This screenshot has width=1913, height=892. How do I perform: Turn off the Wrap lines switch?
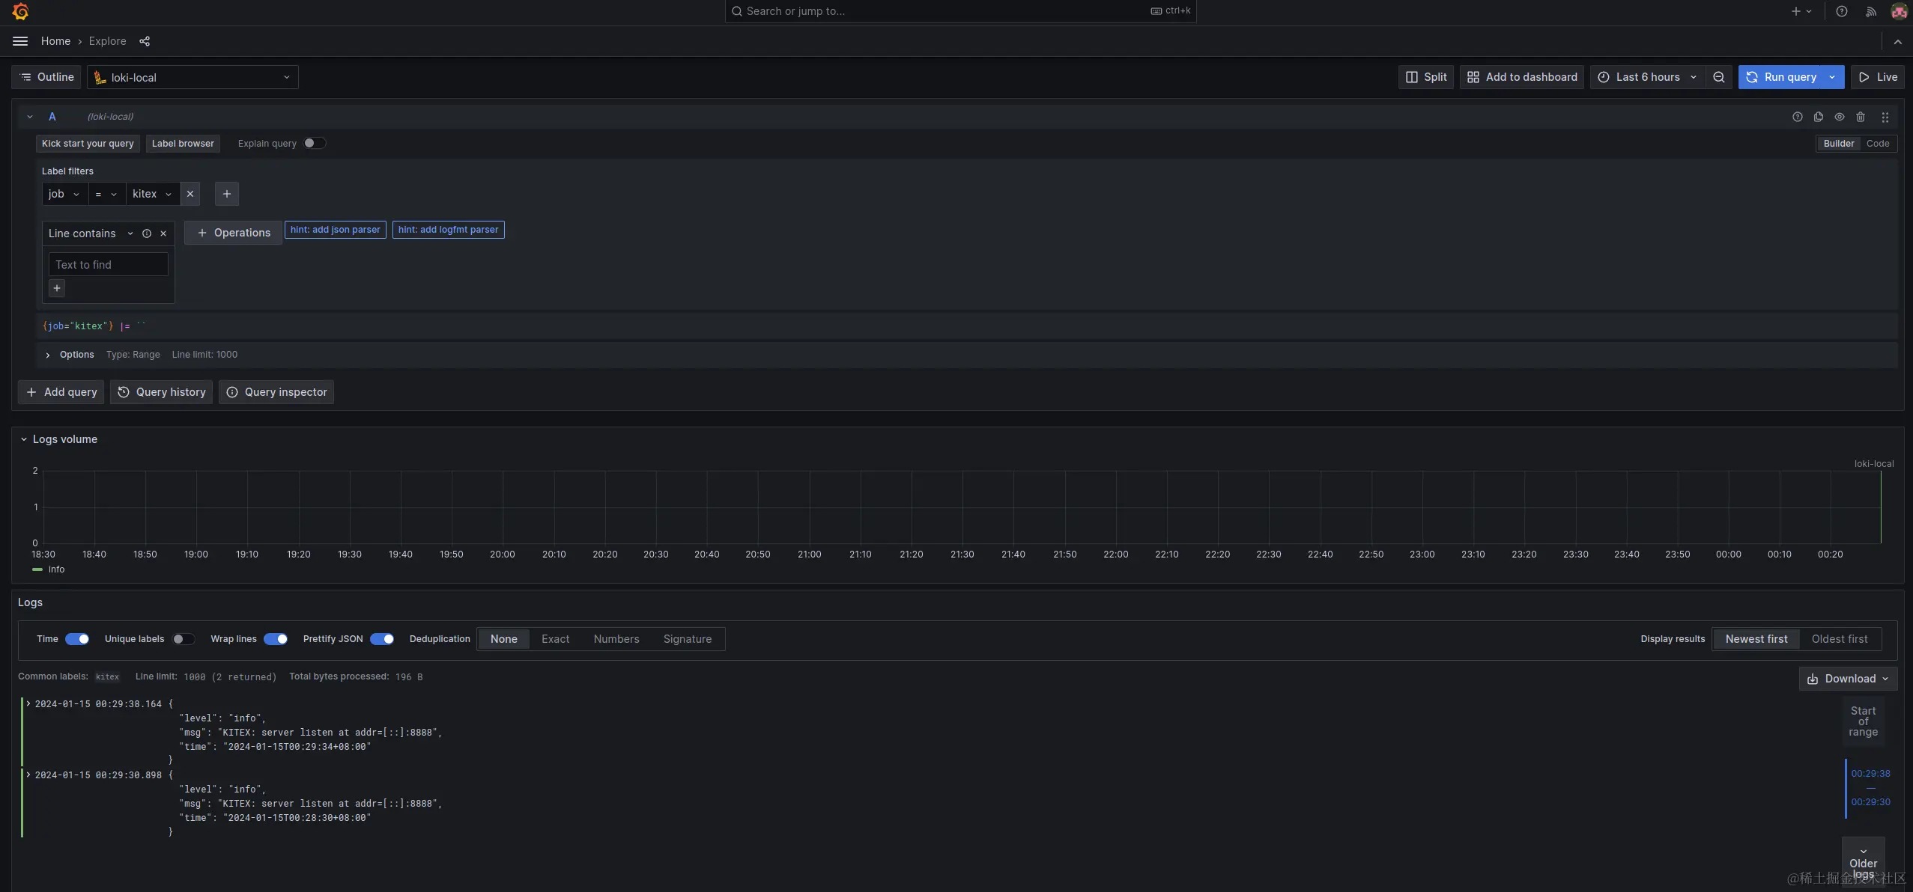coord(276,639)
